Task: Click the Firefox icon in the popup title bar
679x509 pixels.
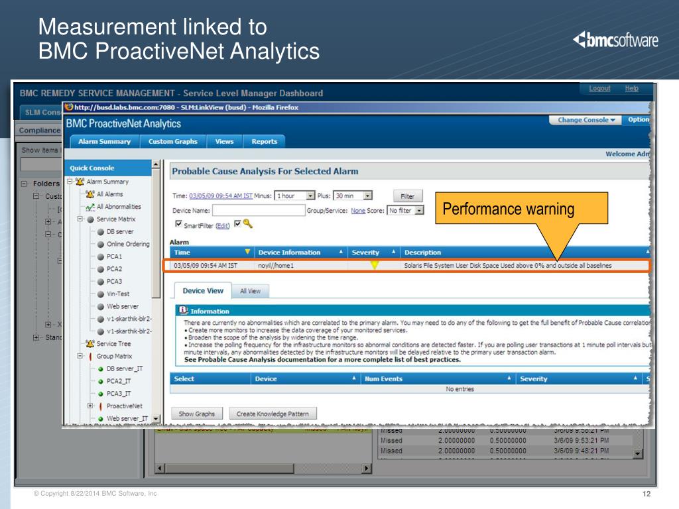Action: [x=69, y=107]
